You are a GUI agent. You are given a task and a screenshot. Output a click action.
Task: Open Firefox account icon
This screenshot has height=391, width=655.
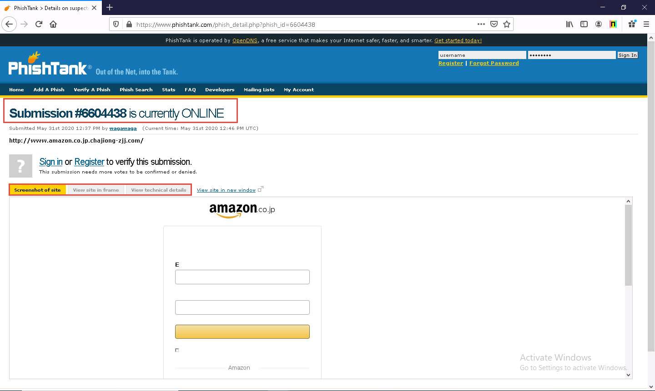point(599,24)
